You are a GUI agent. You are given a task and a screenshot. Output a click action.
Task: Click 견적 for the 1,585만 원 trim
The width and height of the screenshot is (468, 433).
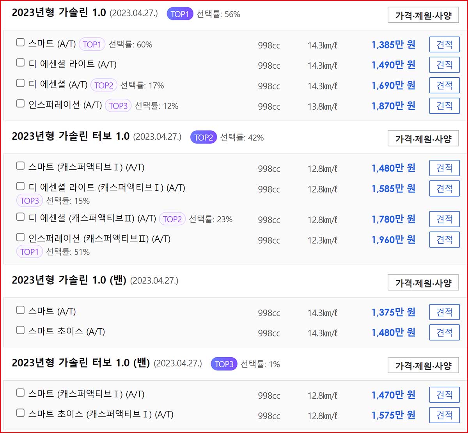pyautogui.click(x=445, y=189)
